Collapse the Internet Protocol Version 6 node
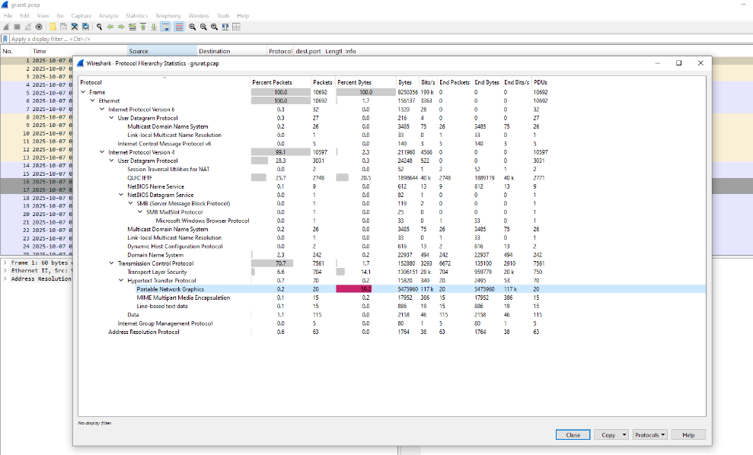The width and height of the screenshot is (753, 455). coord(102,110)
